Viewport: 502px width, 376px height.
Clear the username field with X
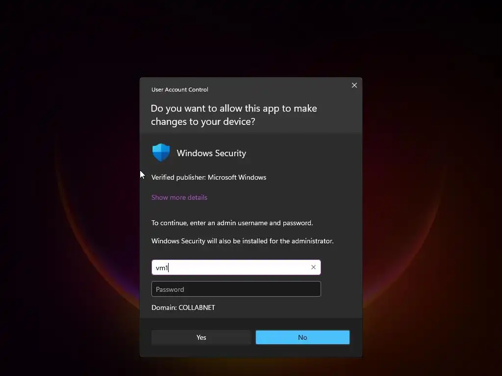tap(313, 267)
